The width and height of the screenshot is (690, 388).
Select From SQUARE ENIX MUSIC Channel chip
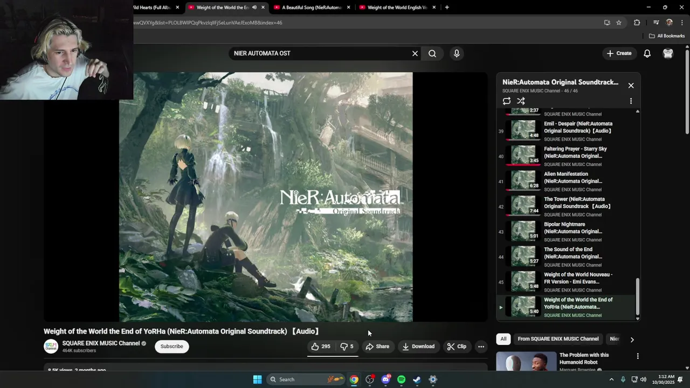(x=558, y=339)
